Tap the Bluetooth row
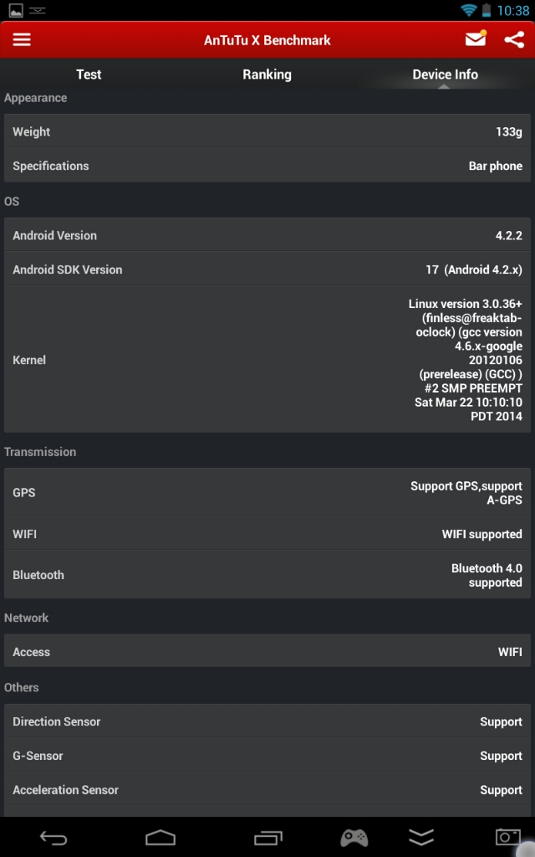The image size is (535, 857). click(267, 575)
